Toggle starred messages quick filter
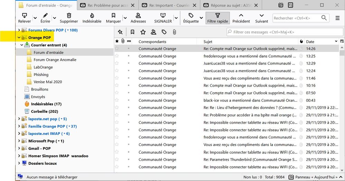Viewport: 345px width, 181px height. (143, 32)
